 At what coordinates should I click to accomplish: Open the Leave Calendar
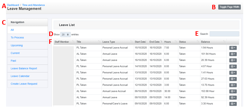pos(28,76)
